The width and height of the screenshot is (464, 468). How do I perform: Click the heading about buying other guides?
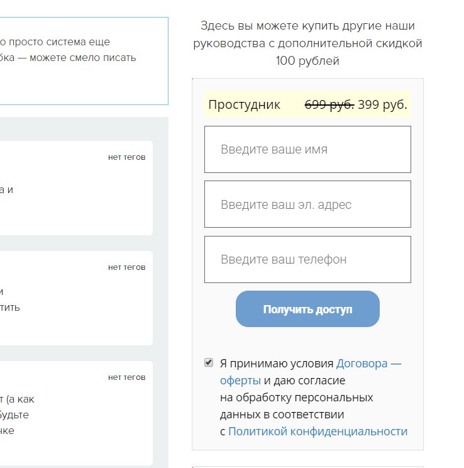coord(307,43)
